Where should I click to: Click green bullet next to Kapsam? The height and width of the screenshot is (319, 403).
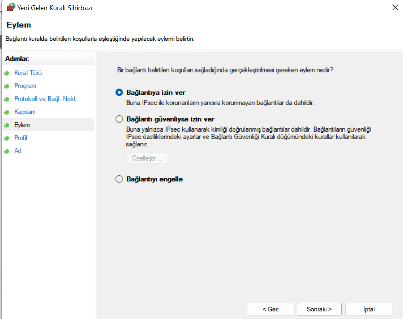point(6,112)
